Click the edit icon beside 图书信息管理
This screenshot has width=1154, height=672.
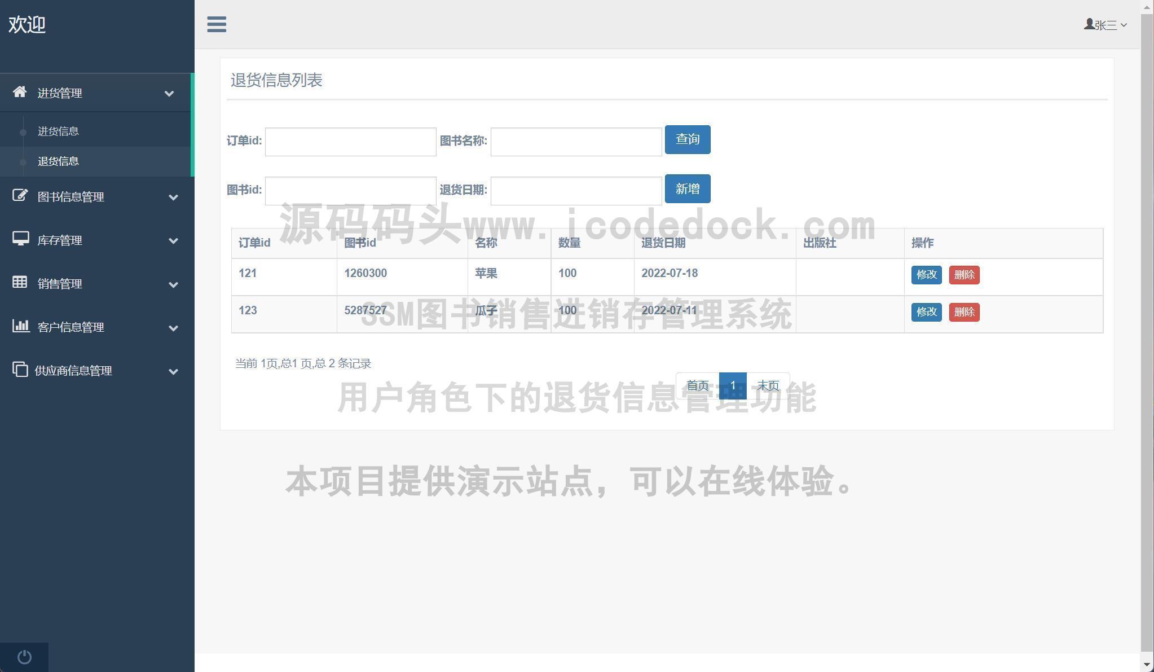tap(20, 196)
